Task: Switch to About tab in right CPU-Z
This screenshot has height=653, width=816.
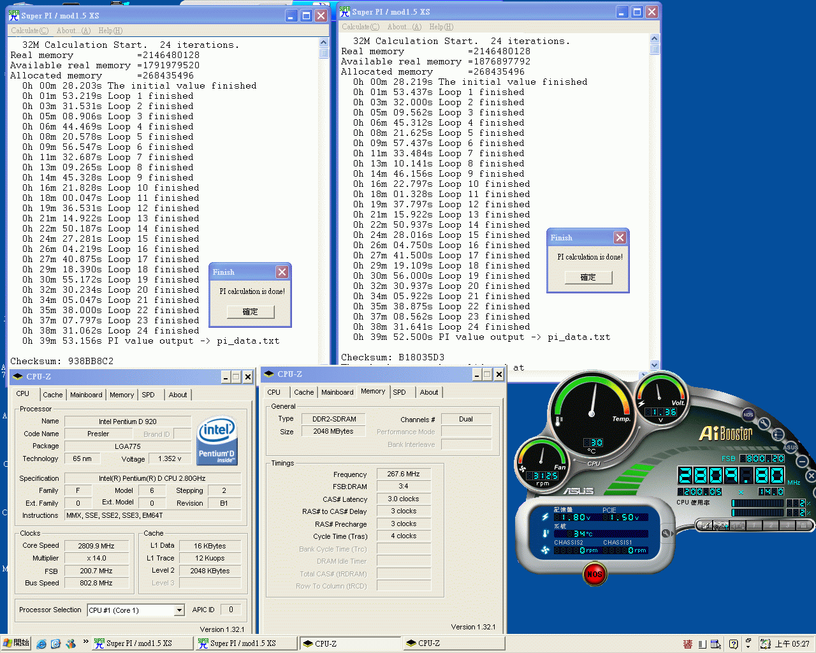Action: coord(429,392)
